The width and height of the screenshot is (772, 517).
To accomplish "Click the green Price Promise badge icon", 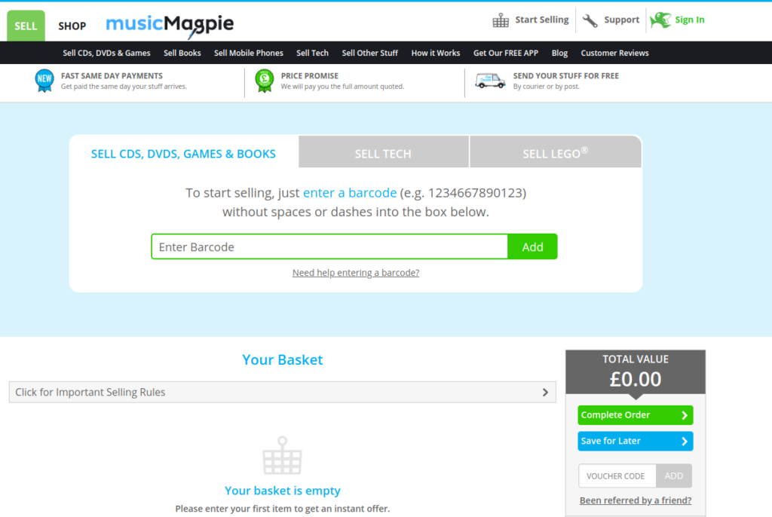I will (265, 80).
